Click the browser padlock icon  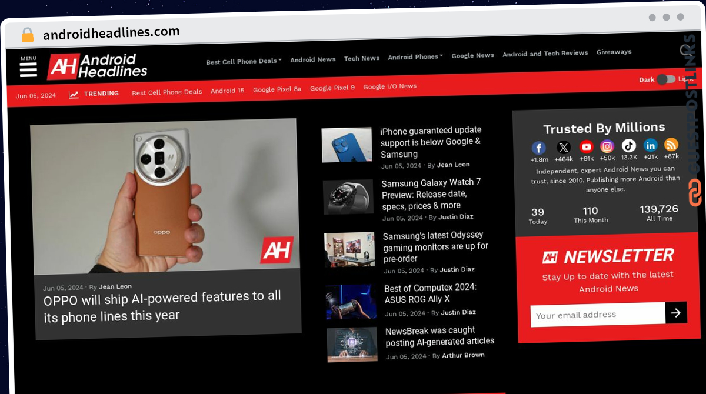pyautogui.click(x=28, y=35)
